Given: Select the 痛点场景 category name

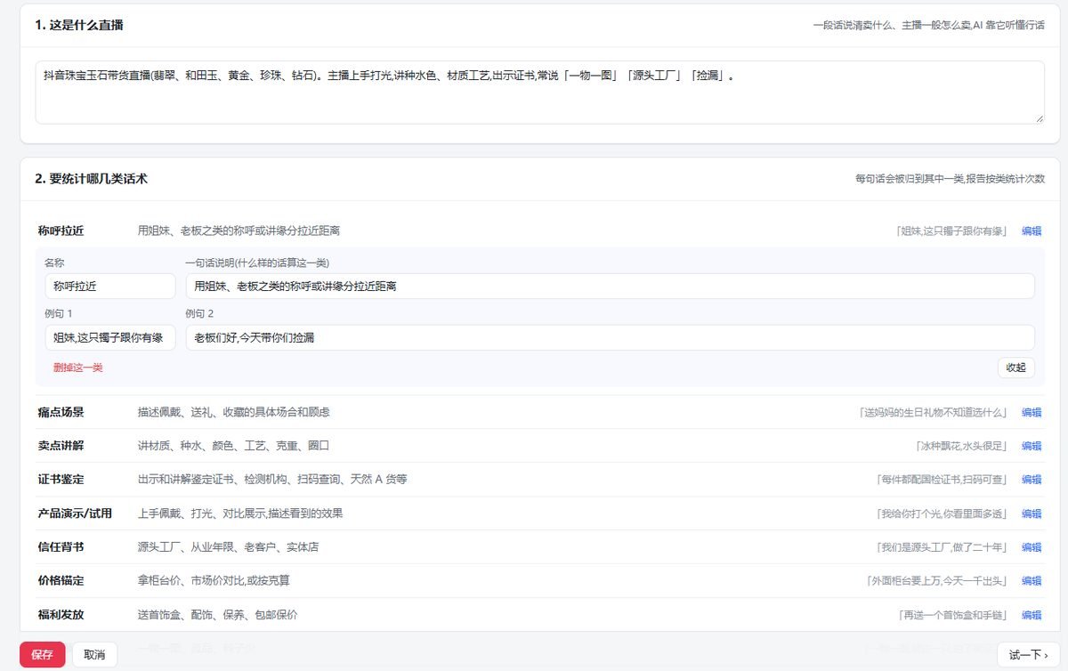Looking at the screenshot, I should (61, 412).
